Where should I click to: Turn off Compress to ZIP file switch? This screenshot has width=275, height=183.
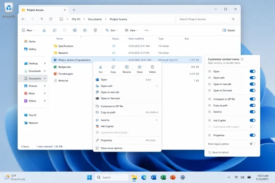253,99
